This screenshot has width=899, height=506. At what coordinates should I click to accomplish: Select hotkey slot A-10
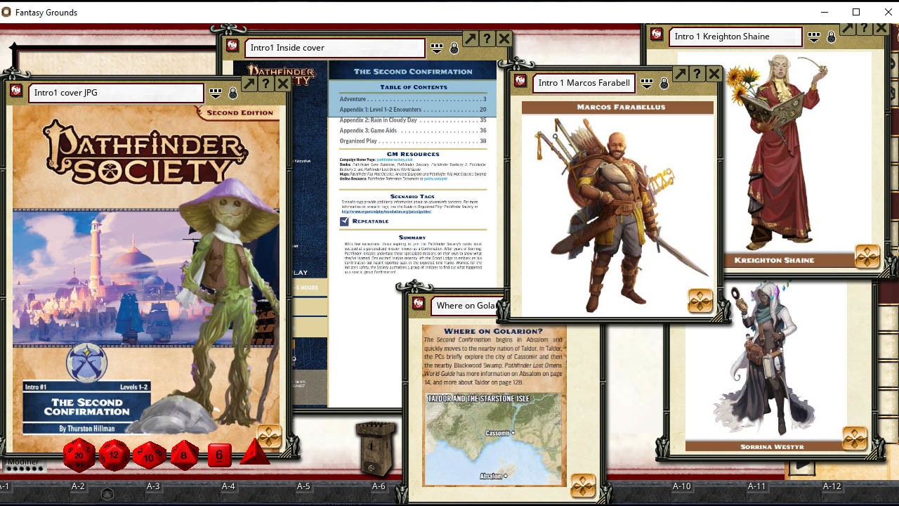click(681, 486)
